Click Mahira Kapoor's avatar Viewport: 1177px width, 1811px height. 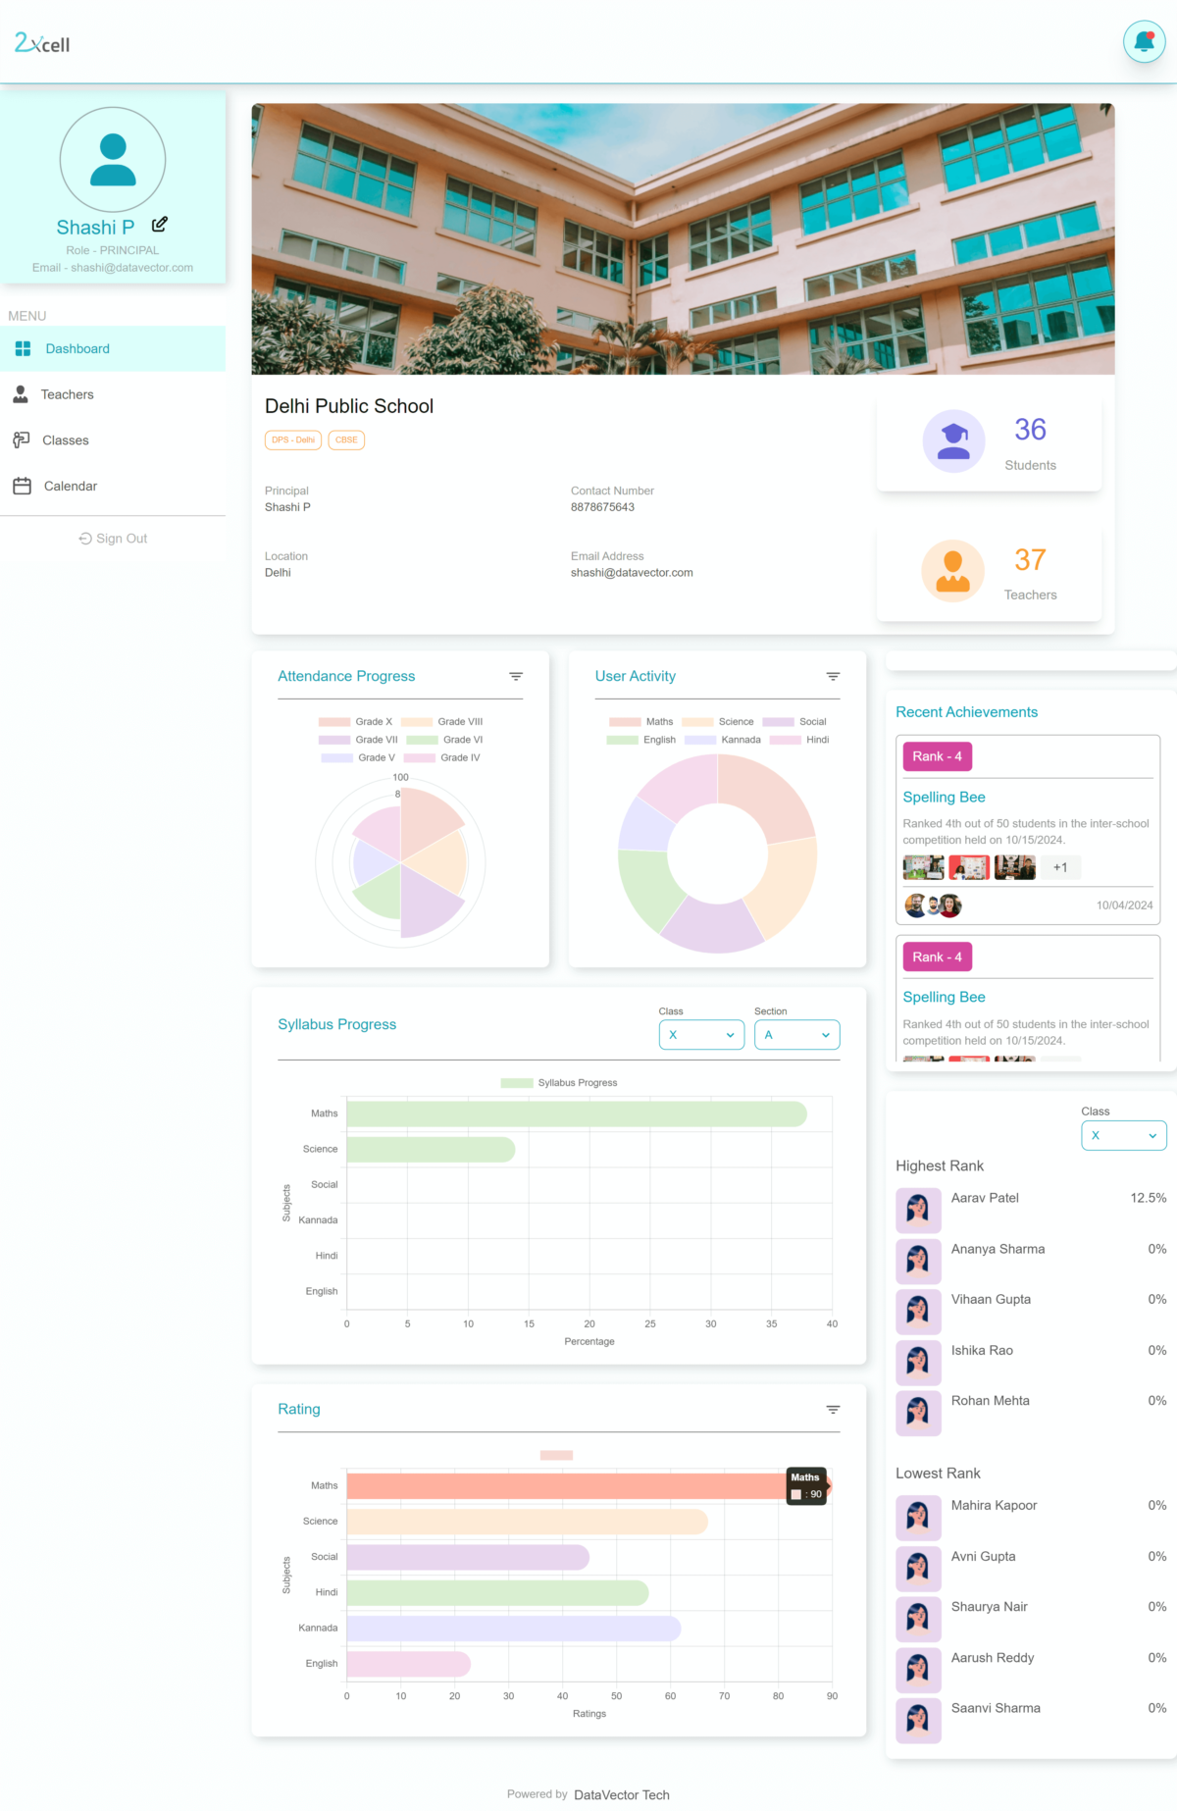coord(918,1517)
